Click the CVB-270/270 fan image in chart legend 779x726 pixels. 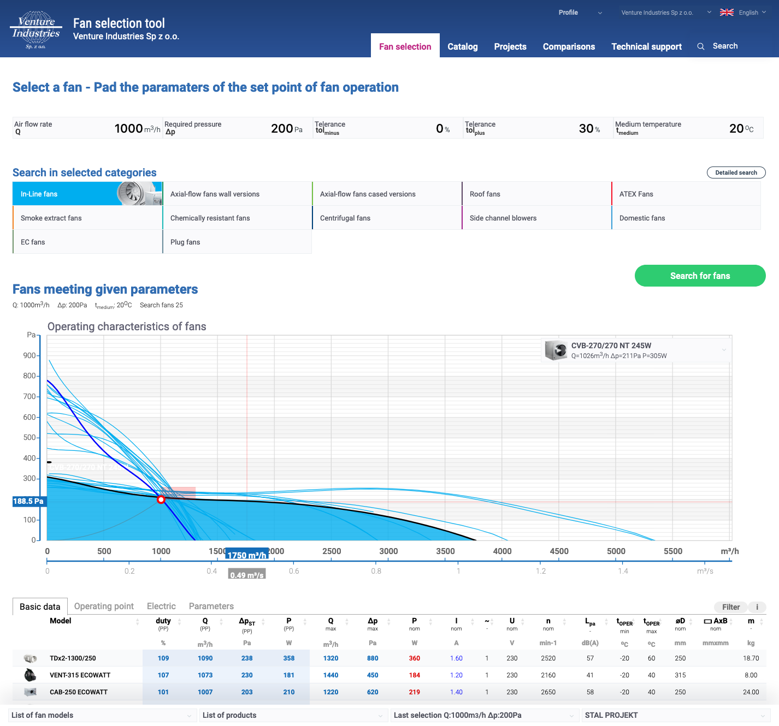coord(556,350)
